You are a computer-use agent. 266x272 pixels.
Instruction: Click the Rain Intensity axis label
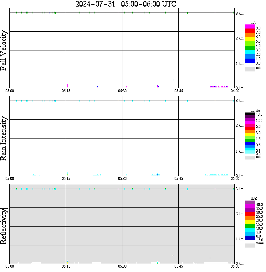pyautogui.click(x=3, y=138)
